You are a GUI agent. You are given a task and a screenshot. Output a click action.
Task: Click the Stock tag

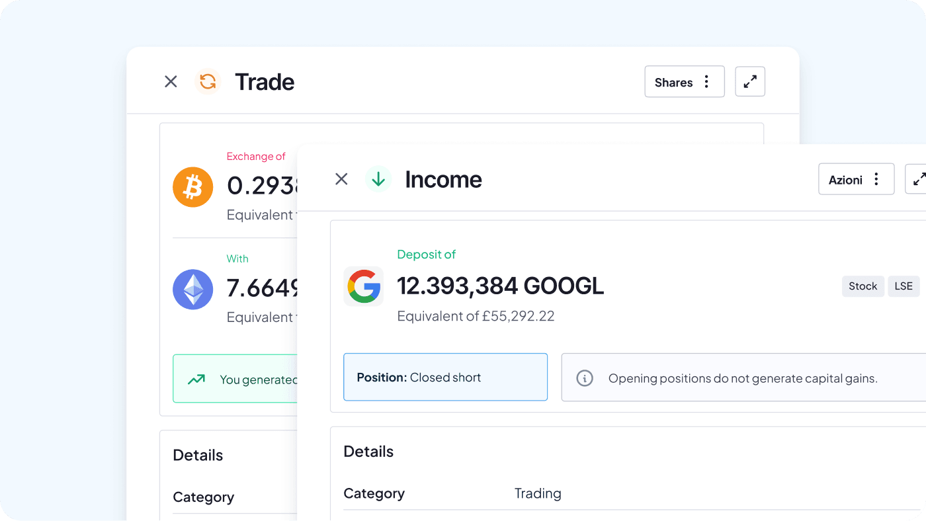[863, 286]
